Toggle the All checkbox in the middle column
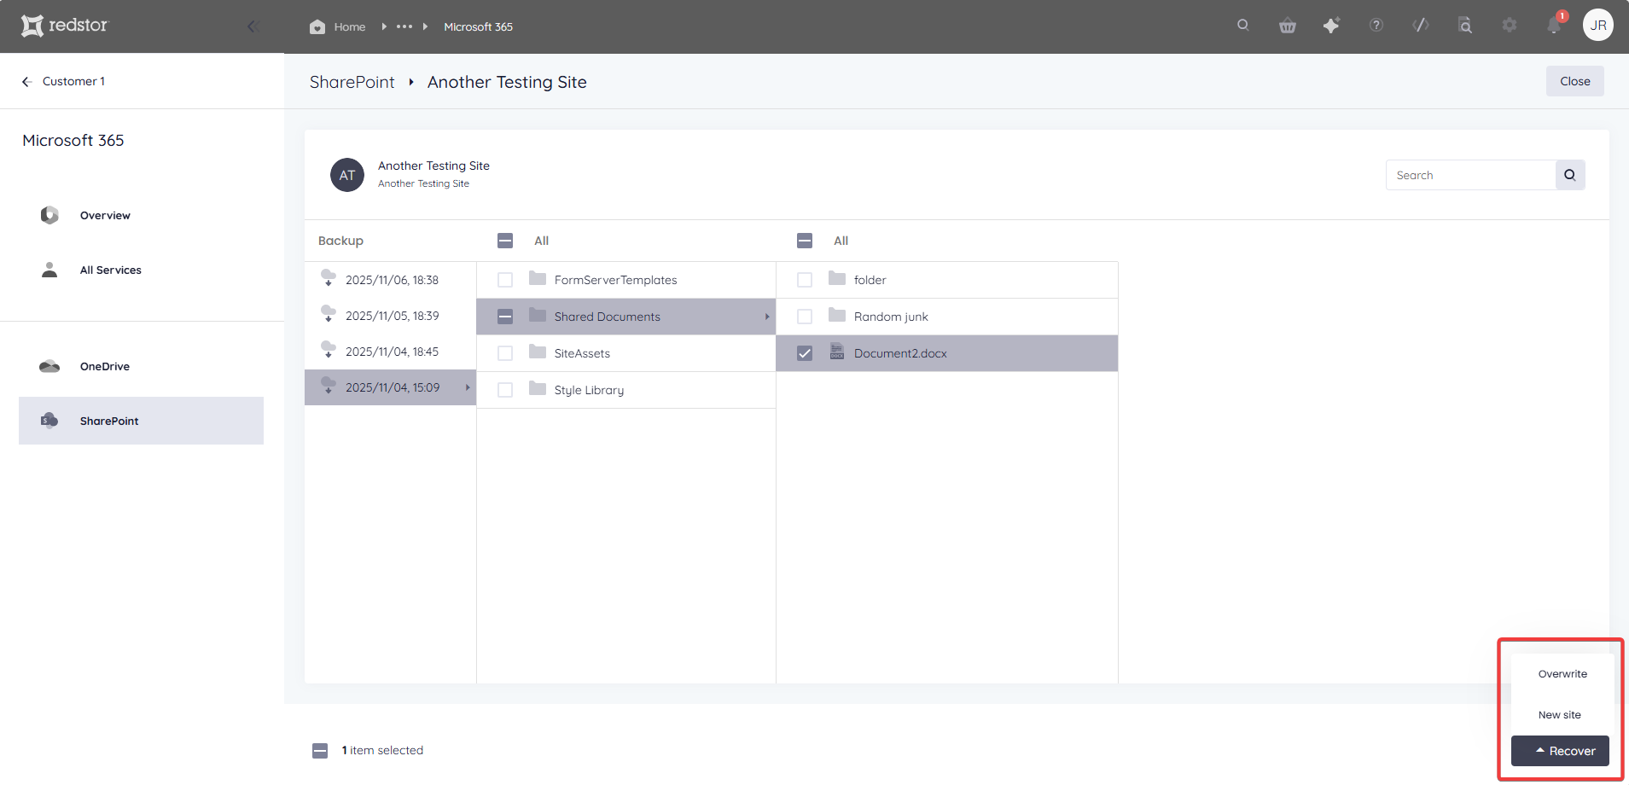Screen dimensions: 1629x785 coord(505,241)
